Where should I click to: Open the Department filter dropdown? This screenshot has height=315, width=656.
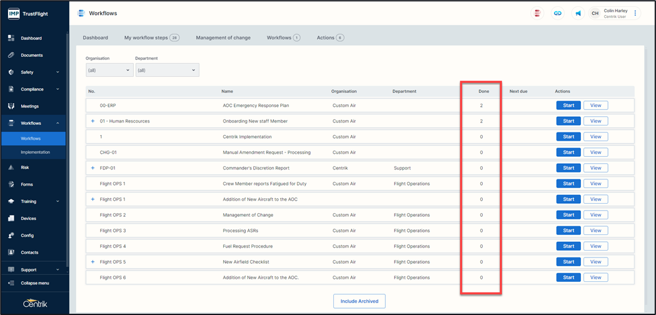166,70
